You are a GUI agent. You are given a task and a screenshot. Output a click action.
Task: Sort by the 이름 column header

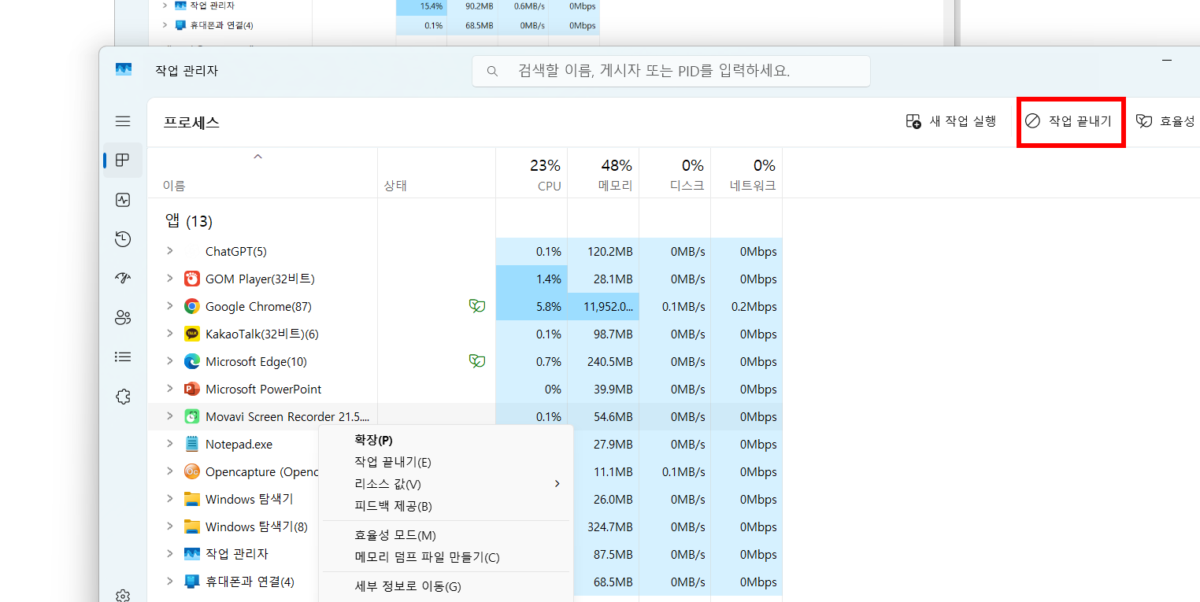[262, 173]
